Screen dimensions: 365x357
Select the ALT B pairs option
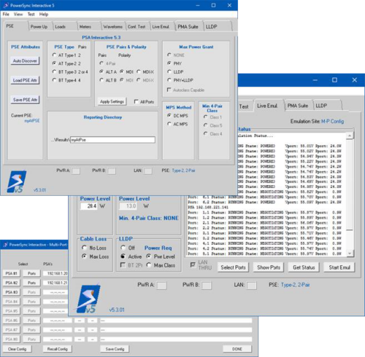coord(101,80)
